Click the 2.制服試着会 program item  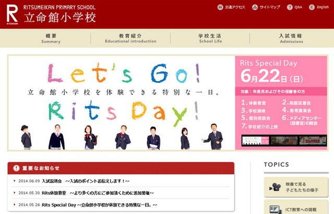coord(296,103)
